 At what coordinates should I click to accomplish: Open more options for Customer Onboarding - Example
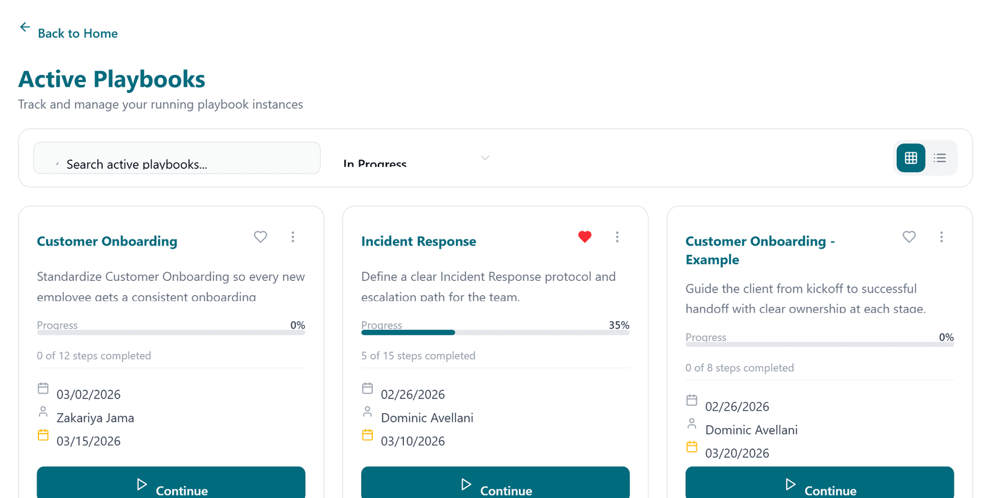tap(941, 237)
